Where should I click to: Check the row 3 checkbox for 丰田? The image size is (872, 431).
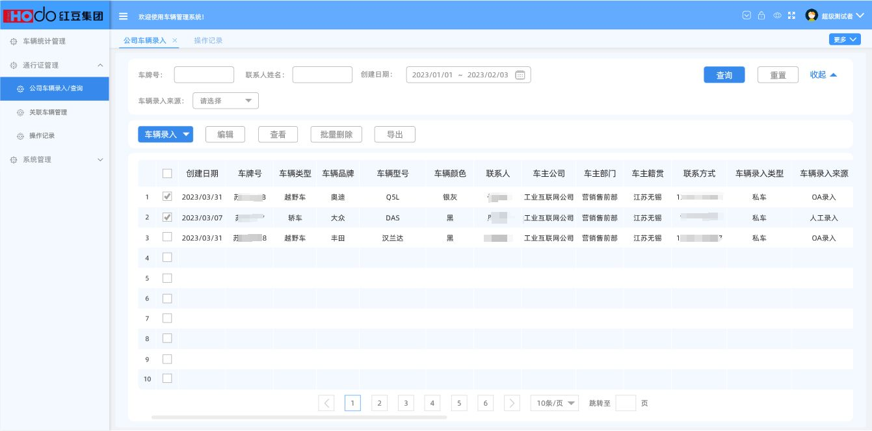[167, 237]
